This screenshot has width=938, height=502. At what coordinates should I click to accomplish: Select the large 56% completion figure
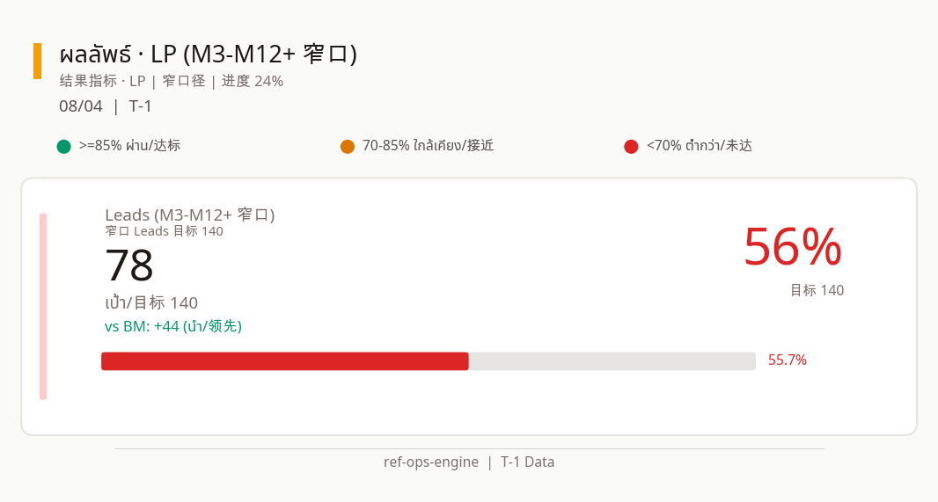(793, 247)
